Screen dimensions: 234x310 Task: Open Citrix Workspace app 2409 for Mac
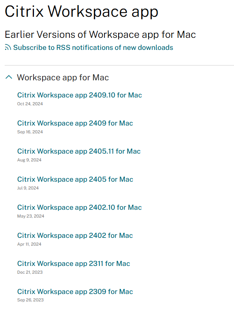(x=75, y=123)
